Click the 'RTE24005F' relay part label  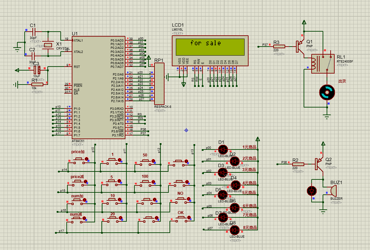(345, 62)
